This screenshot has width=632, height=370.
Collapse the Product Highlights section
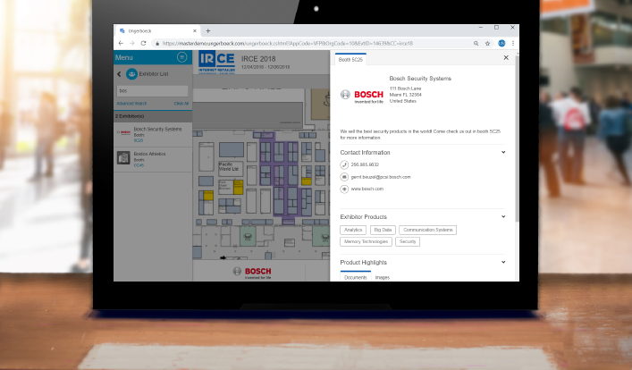(503, 263)
